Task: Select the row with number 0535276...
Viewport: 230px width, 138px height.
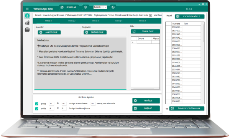Action: coord(183,27)
